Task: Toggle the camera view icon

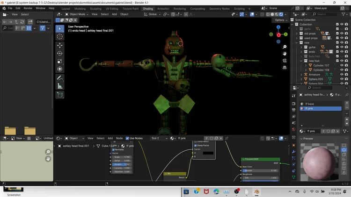Action: (x=285, y=61)
